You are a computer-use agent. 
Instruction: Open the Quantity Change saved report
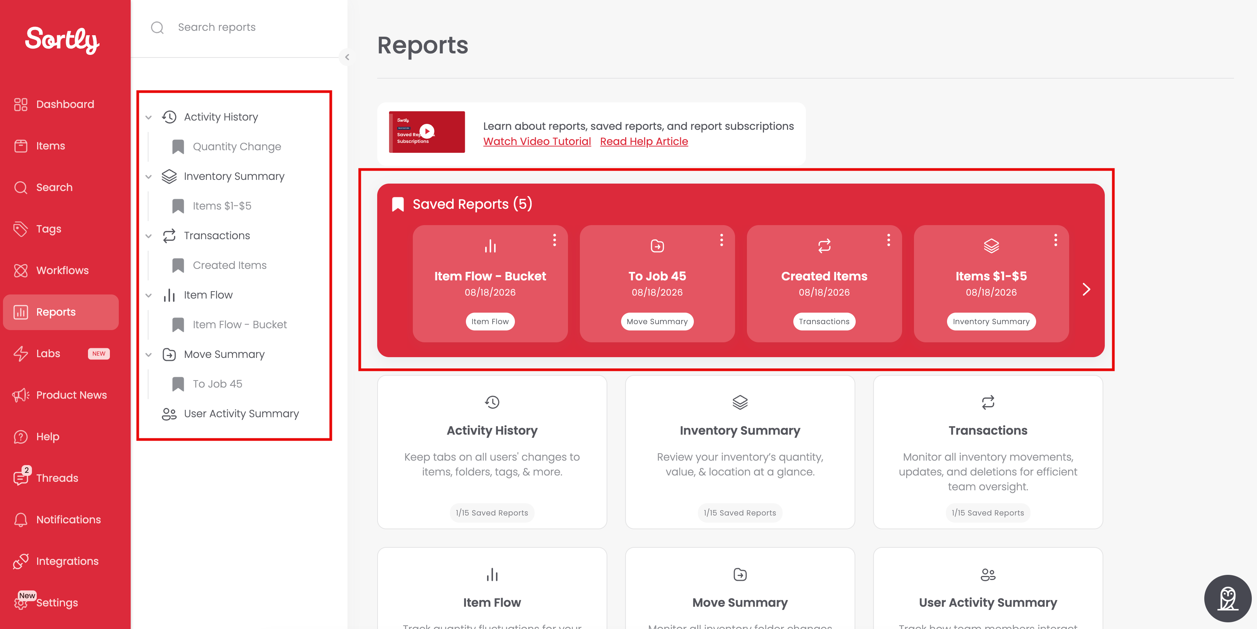pyautogui.click(x=237, y=147)
